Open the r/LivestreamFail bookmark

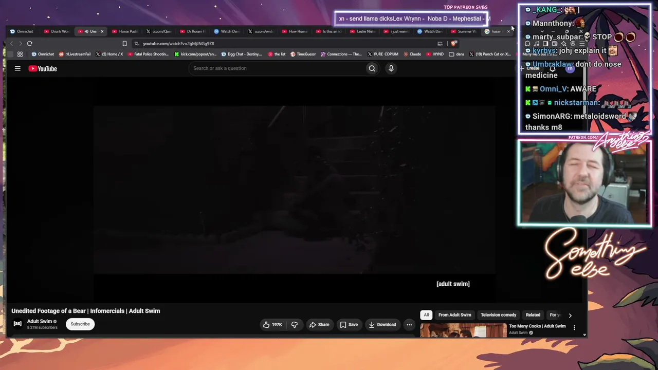(x=75, y=54)
